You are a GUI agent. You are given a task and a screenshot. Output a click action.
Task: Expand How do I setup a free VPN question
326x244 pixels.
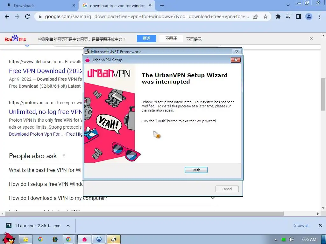pyautogui.click(x=46, y=184)
